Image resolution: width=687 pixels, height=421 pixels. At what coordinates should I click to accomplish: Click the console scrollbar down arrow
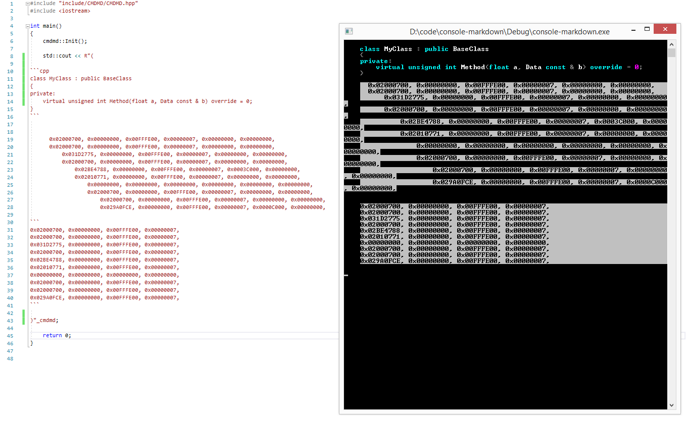[671, 405]
